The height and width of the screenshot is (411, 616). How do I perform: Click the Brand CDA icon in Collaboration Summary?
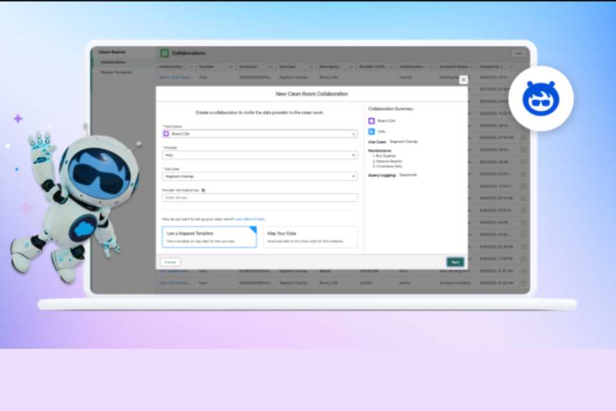(372, 121)
